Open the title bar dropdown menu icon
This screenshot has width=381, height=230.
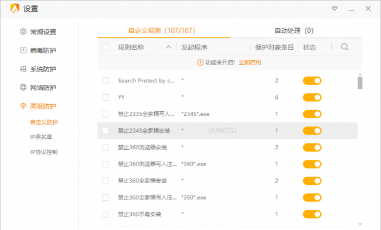335,9
